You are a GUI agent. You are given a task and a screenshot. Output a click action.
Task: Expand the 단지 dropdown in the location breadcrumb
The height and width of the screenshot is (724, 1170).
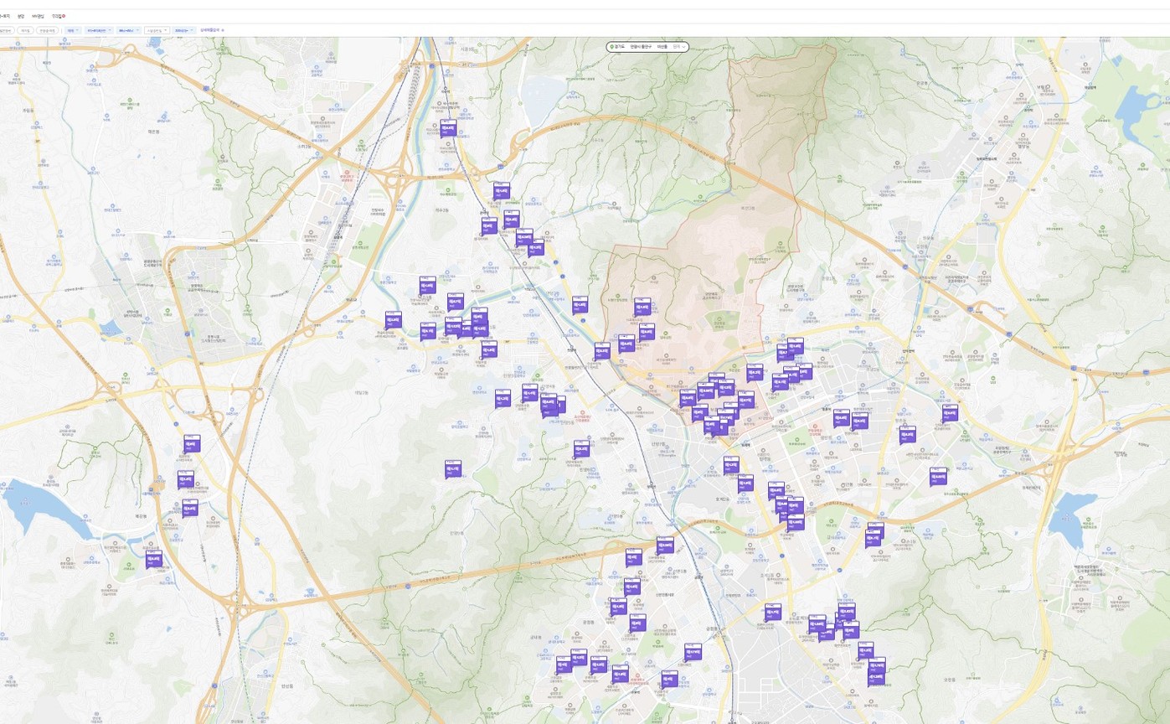[679, 47]
